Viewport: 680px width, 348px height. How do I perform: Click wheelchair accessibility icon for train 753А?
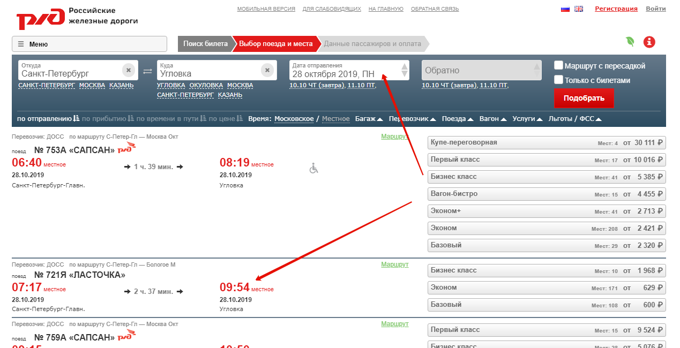(x=314, y=168)
